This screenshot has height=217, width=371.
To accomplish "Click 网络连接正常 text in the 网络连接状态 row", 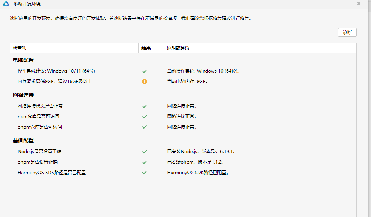I will (182, 106).
